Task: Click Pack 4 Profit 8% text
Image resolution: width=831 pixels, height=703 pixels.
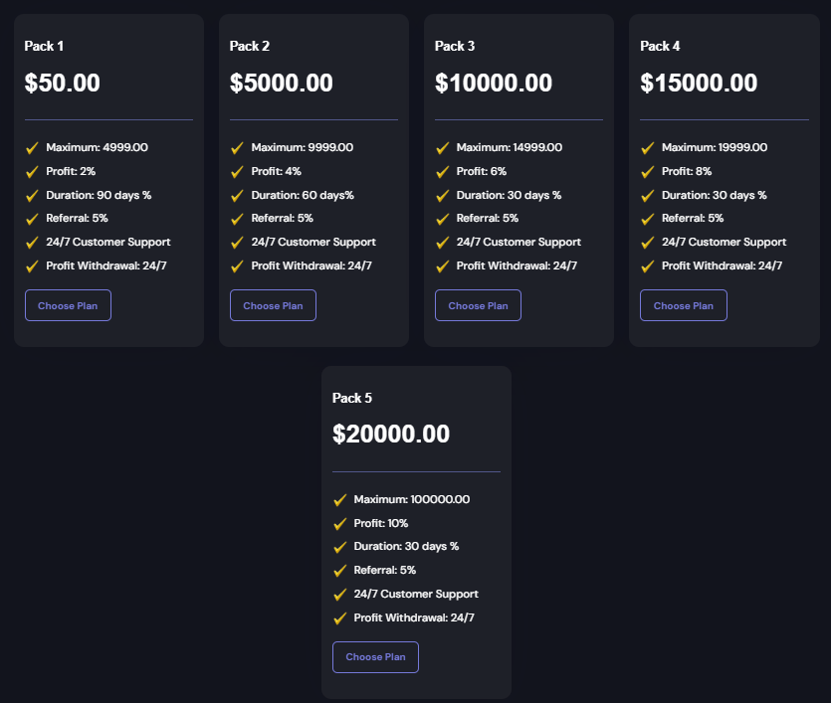Action: [x=687, y=171]
